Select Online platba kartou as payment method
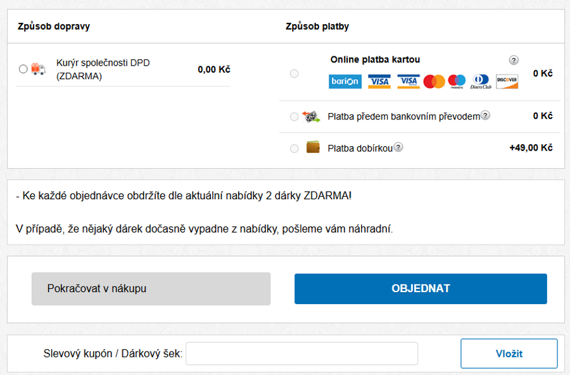 [294, 73]
